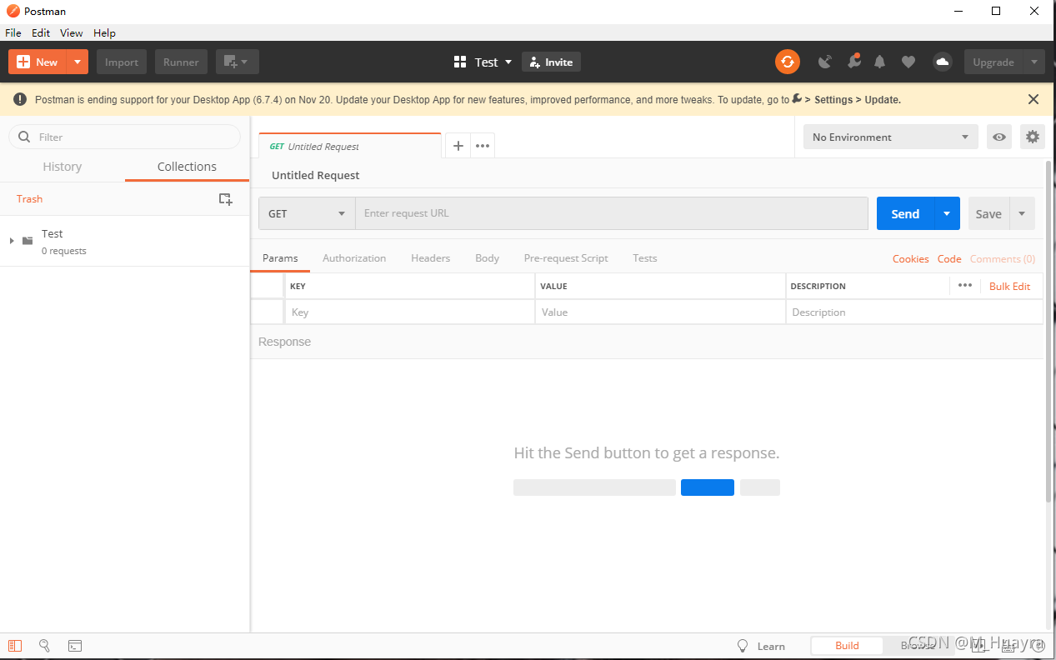This screenshot has width=1056, height=660.
Task: Click the params Value field
Action: [x=660, y=312]
